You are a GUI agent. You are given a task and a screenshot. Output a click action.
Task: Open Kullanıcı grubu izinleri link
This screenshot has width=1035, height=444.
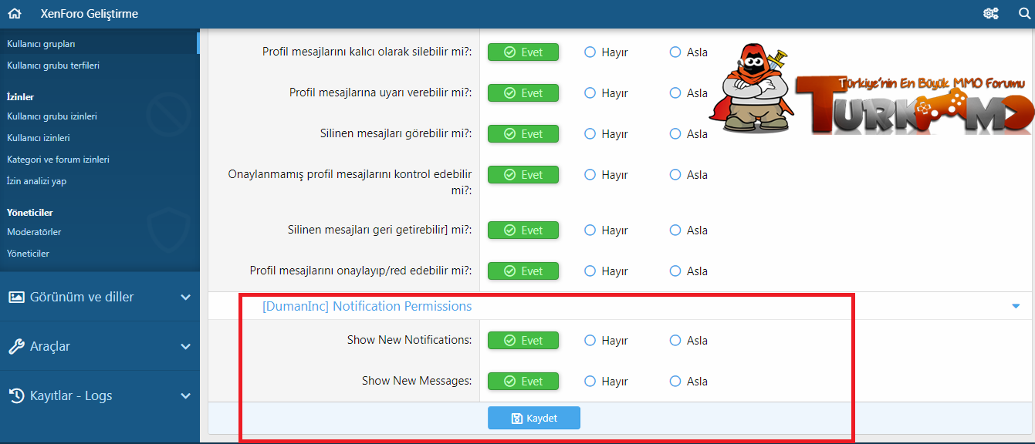(x=52, y=116)
